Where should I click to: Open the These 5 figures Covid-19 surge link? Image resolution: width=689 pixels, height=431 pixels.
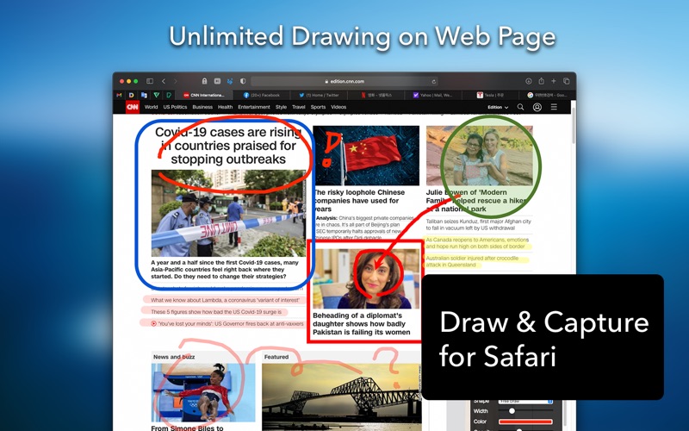216,312
